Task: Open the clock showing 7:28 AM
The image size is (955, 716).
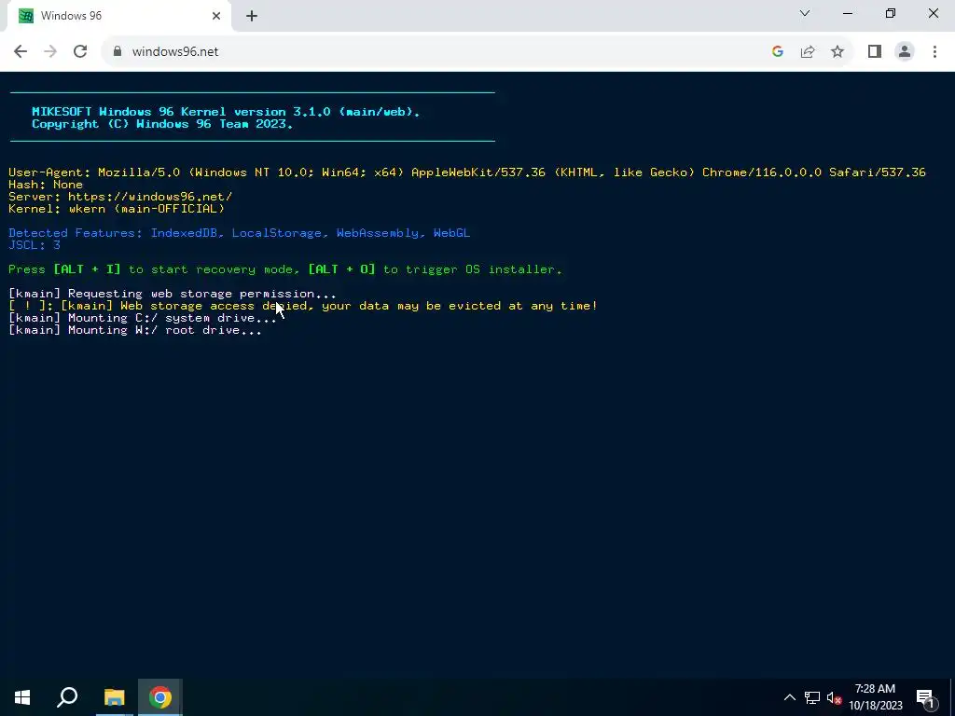Action: [x=875, y=697]
